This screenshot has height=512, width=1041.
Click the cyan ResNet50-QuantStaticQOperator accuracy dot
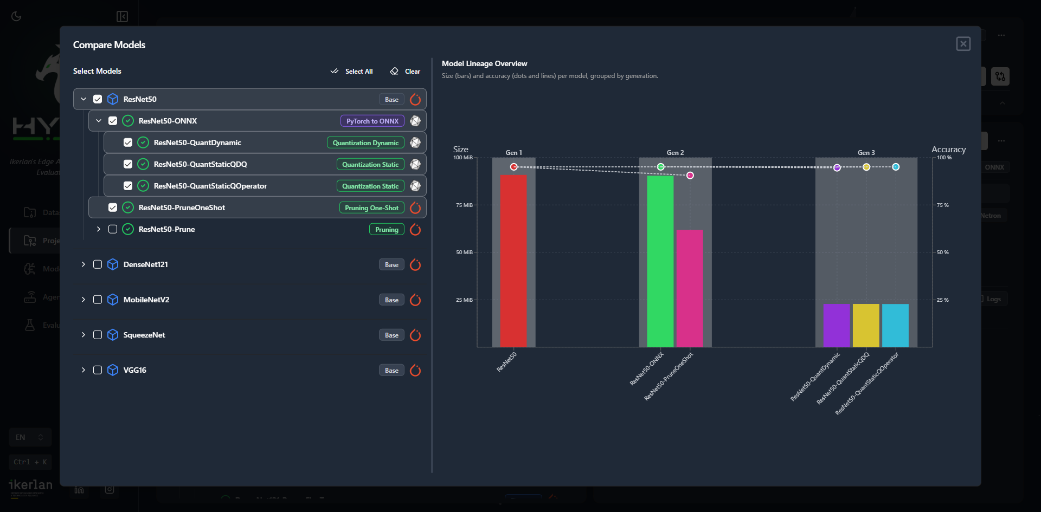(896, 167)
